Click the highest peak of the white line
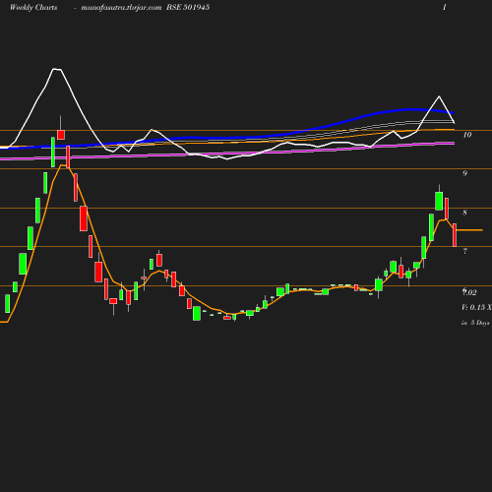The width and height of the screenshot is (492, 492). pos(57,69)
